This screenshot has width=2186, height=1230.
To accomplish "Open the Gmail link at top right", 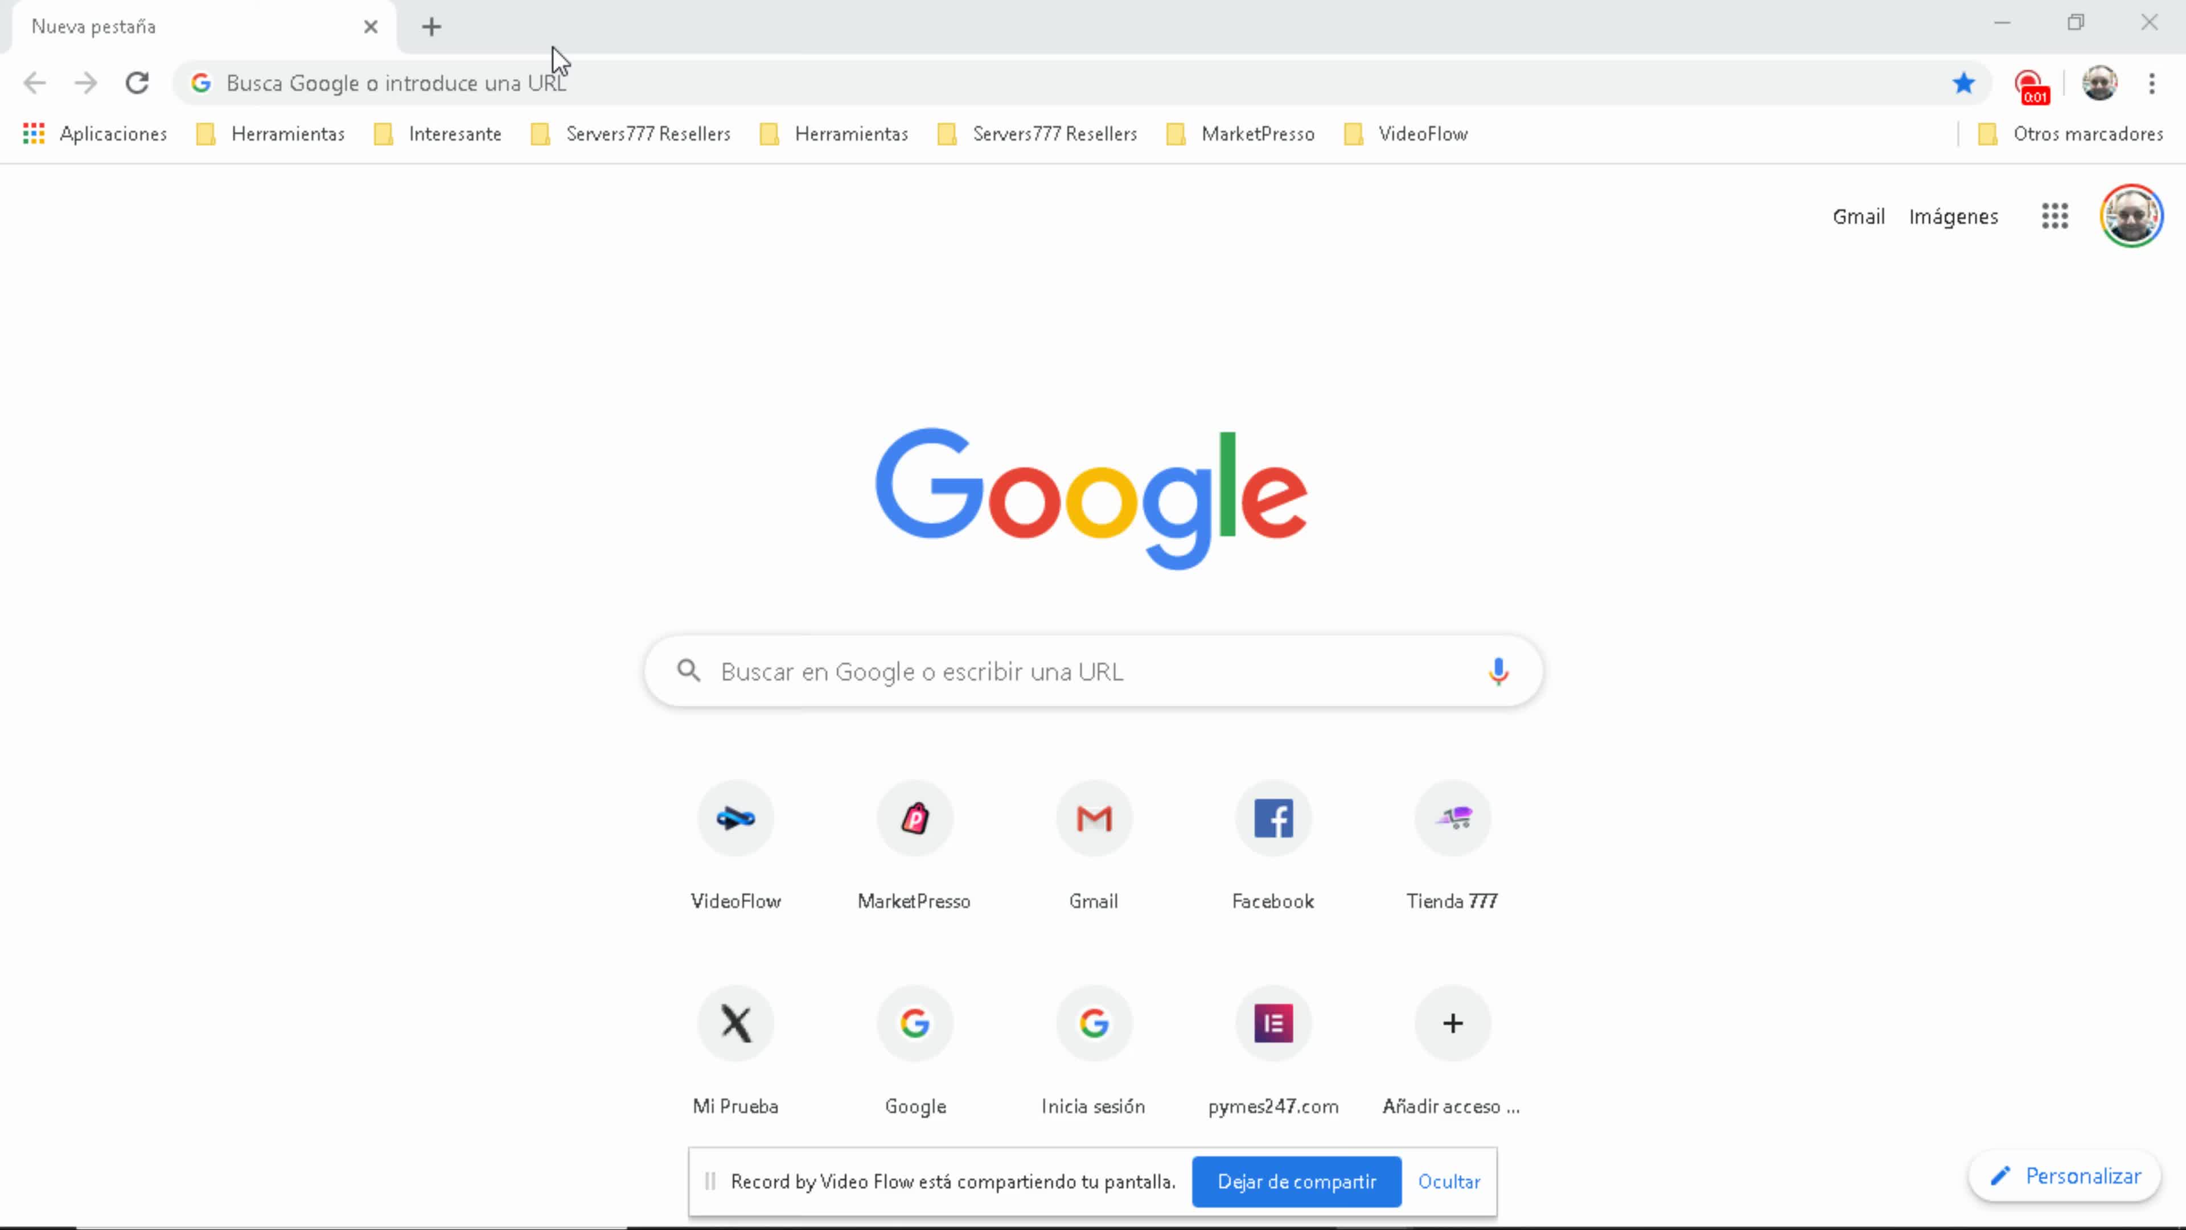I will pyautogui.click(x=1859, y=216).
